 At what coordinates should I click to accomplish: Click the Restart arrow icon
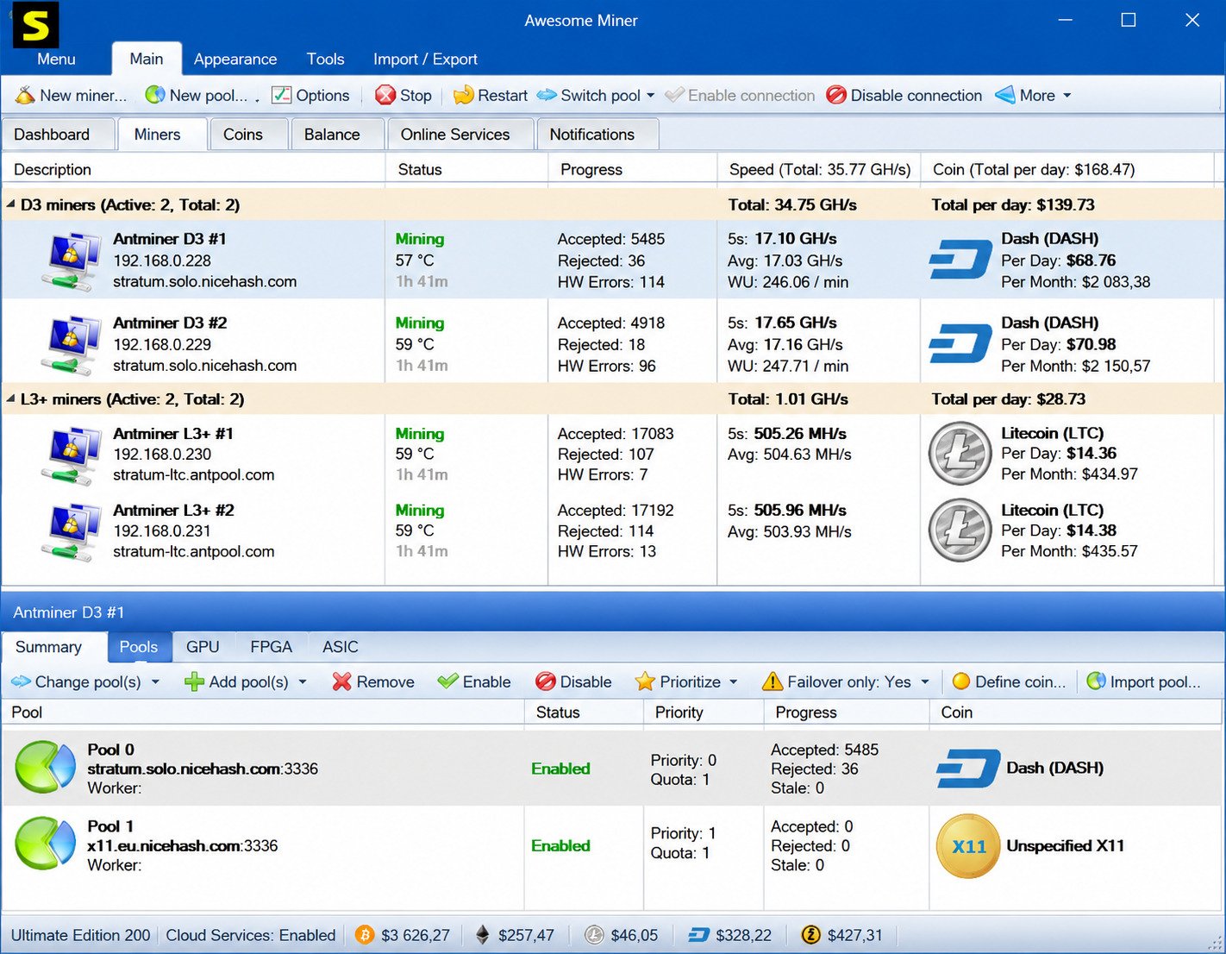(x=463, y=95)
